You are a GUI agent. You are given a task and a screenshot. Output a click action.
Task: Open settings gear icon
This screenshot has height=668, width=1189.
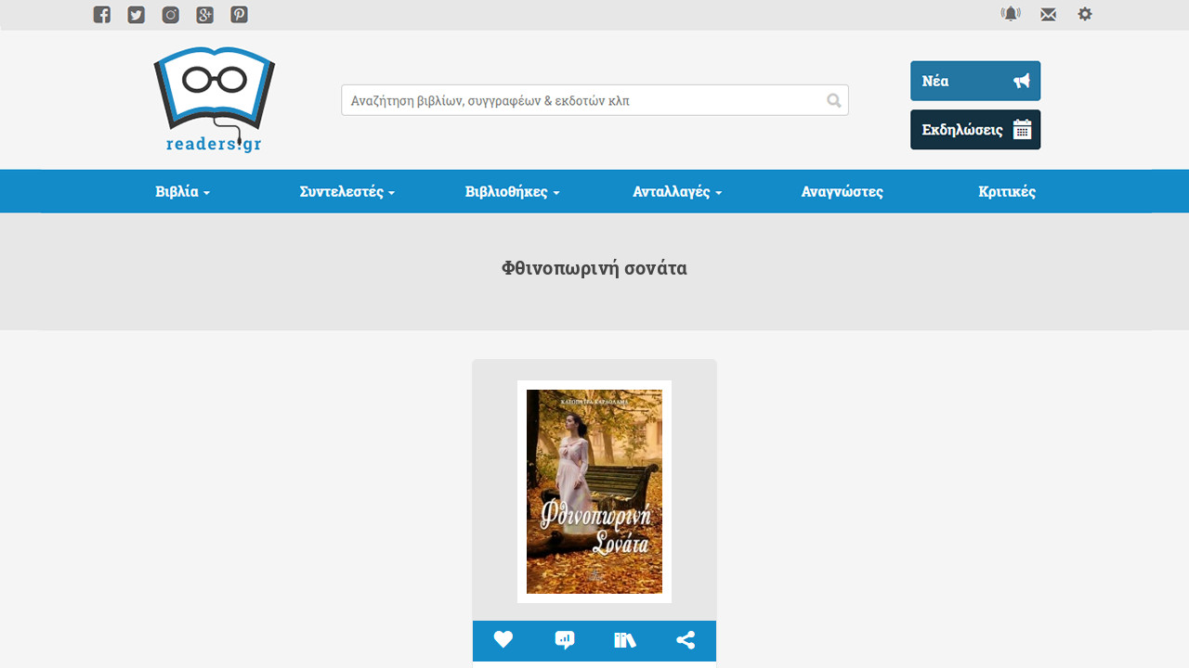[1085, 14]
